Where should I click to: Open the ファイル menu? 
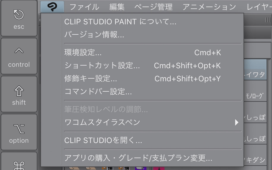pos(84,7)
